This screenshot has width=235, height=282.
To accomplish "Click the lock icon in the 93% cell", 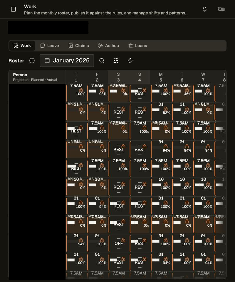I will 102,90.
